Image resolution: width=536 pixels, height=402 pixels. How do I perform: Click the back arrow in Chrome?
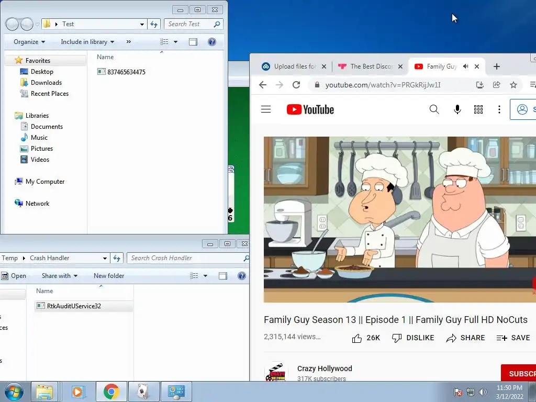coord(263,85)
